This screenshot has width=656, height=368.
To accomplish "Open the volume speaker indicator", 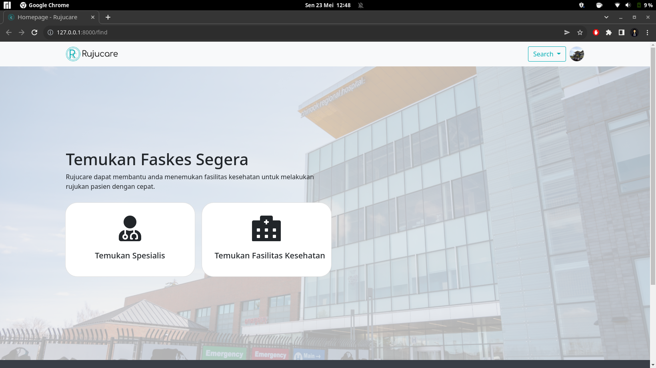I will coord(628,5).
